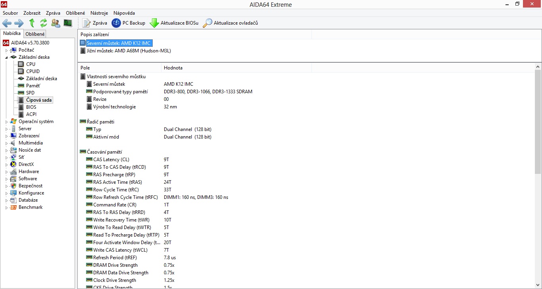The height and width of the screenshot is (289, 542).
Task: Open the Oblíbené menu in menu bar
Action: click(x=75, y=13)
